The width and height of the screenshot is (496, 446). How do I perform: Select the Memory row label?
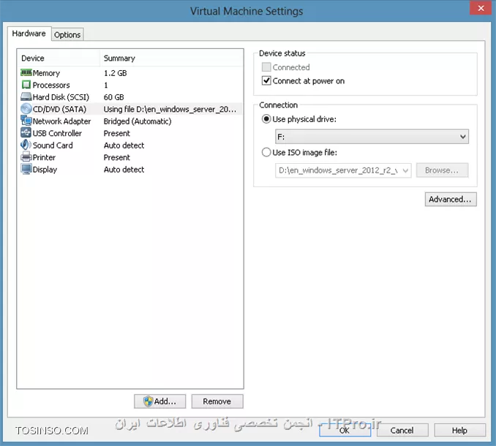point(46,73)
